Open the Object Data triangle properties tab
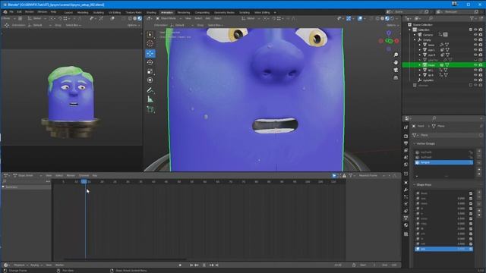 coord(406,218)
